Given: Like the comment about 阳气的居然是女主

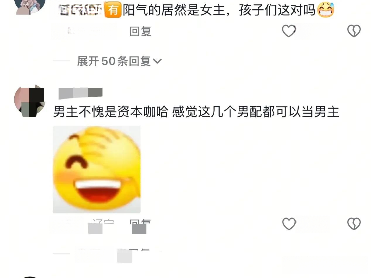Looking at the screenshot, I should 289,31.
